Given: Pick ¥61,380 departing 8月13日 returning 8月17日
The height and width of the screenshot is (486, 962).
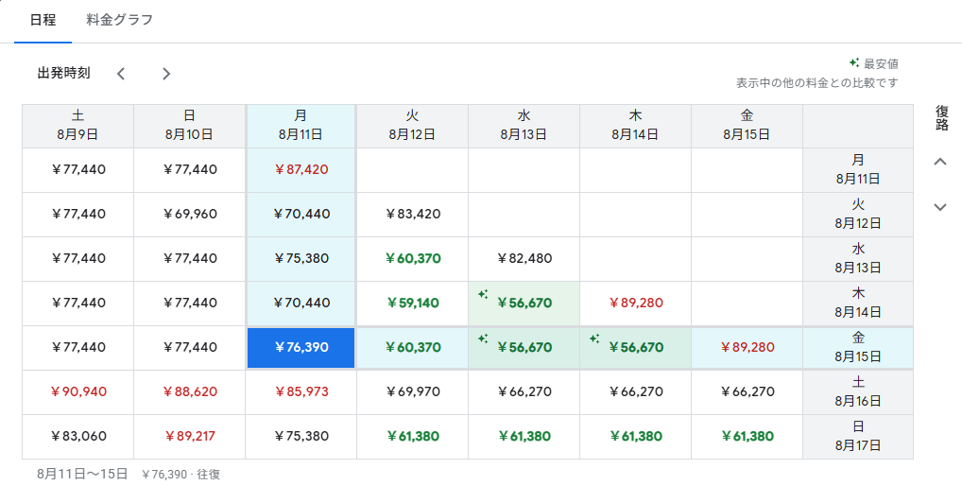Looking at the screenshot, I should (524, 436).
